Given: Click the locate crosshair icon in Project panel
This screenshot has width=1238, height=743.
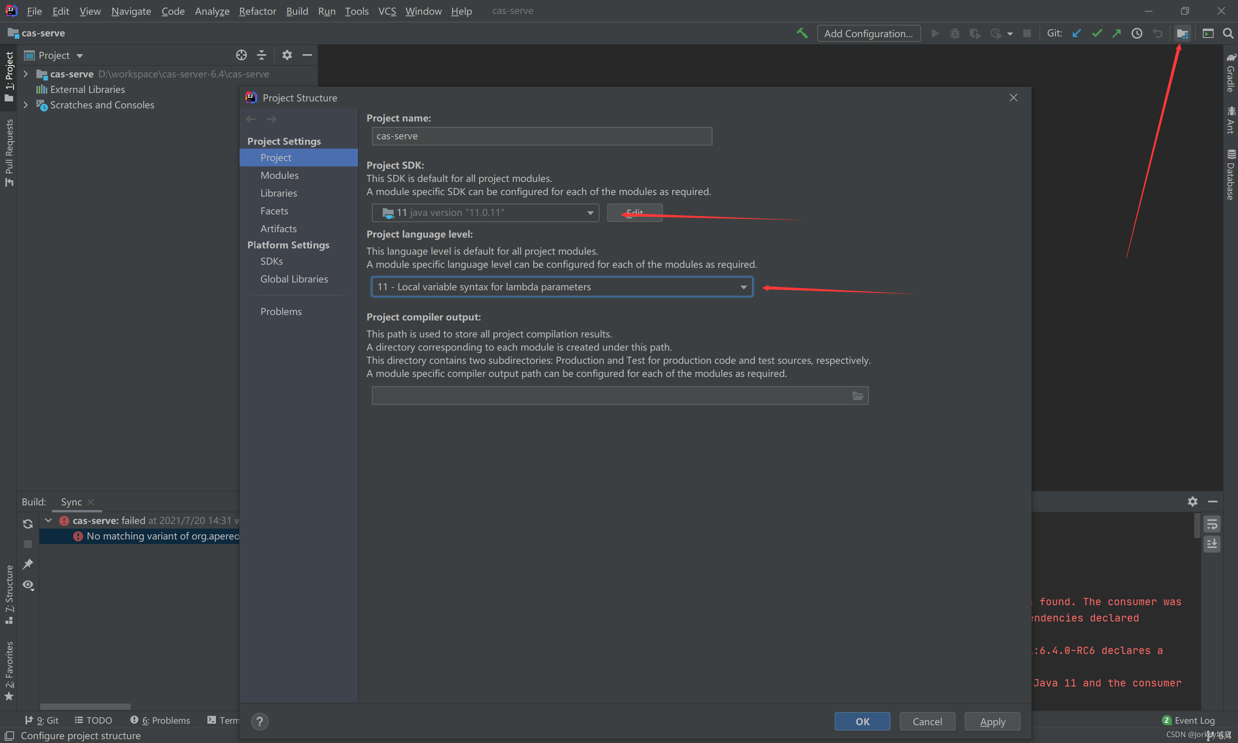Looking at the screenshot, I should [241, 55].
